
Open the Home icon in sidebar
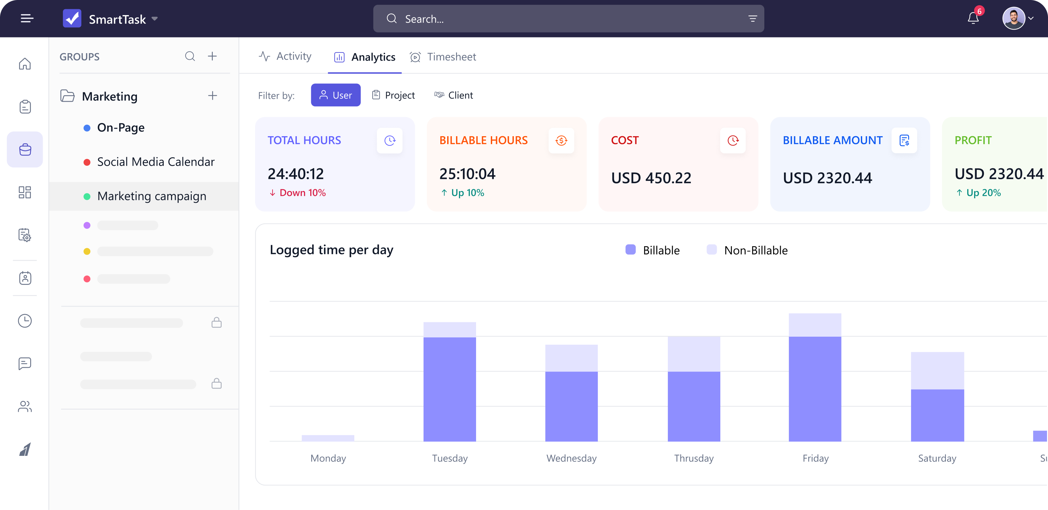[x=25, y=64]
